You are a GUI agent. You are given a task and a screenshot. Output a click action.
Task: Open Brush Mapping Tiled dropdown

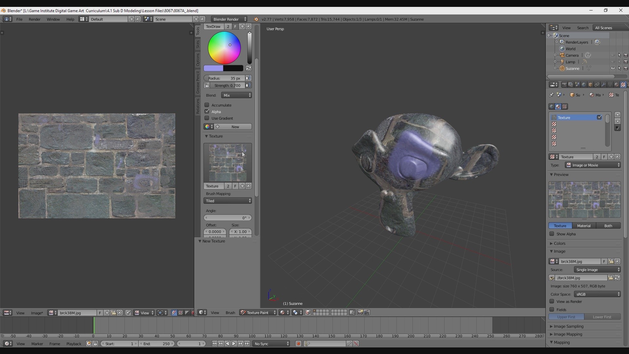[227, 201]
